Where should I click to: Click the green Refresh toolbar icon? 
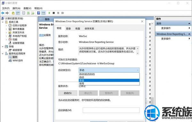[28, 13]
